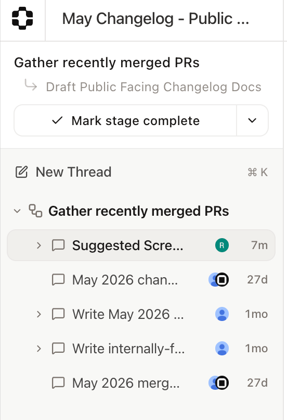Click the green R avatar
Viewport: 287px width, 420px height.
click(222, 245)
